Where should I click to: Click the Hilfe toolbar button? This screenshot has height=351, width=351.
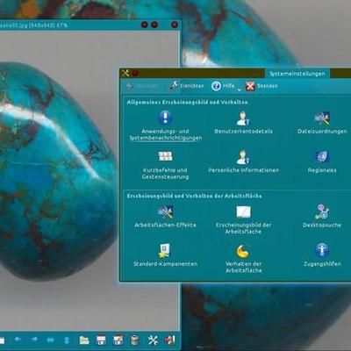pos(223,86)
